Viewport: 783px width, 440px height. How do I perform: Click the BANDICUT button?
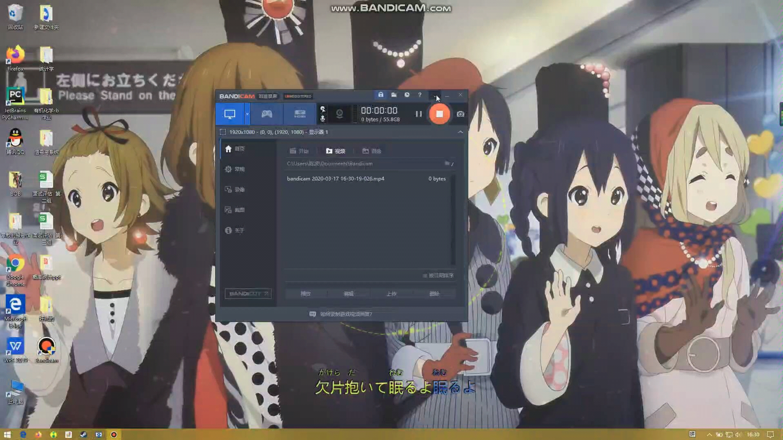pos(248,293)
